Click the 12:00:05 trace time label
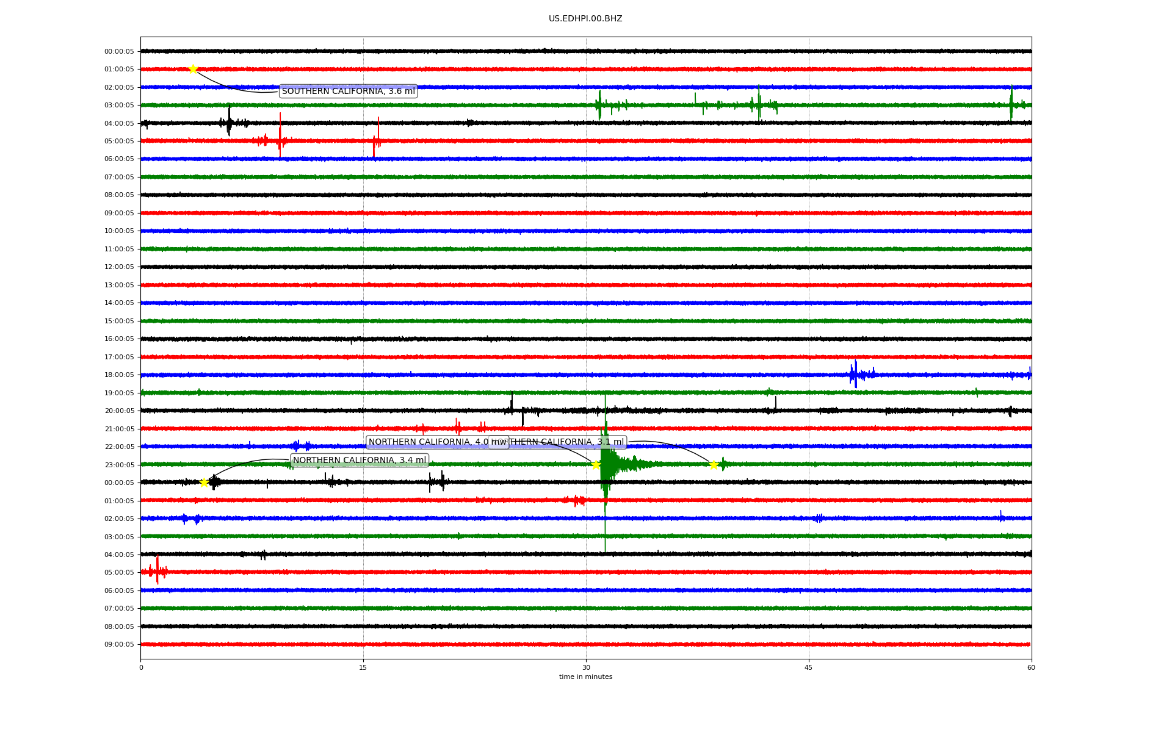The width and height of the screenshot is (1172, 732). click(x=119, y=267)
